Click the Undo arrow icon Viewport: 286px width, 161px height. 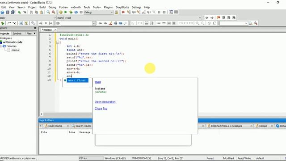(x=19, y=12)
